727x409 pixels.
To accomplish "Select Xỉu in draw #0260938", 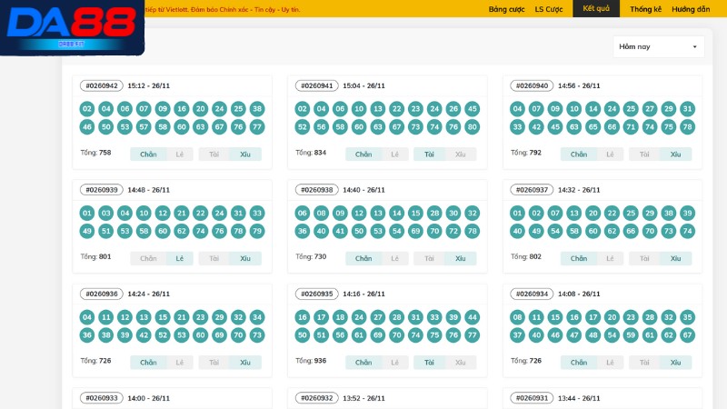I will point(461,258).
